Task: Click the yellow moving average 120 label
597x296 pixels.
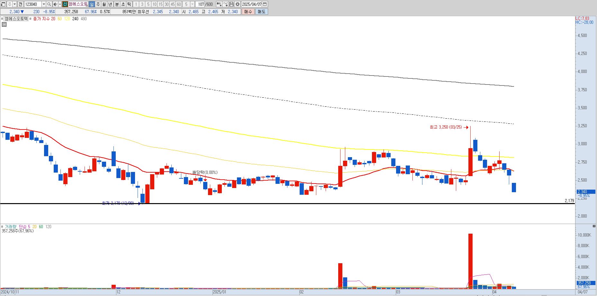Action: [x=67, y=19]
